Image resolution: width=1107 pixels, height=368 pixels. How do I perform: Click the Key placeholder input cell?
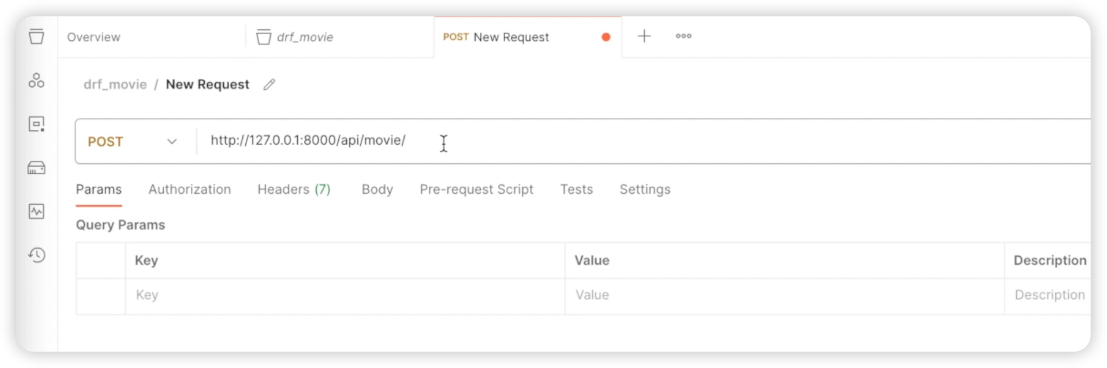pos(345,296)
